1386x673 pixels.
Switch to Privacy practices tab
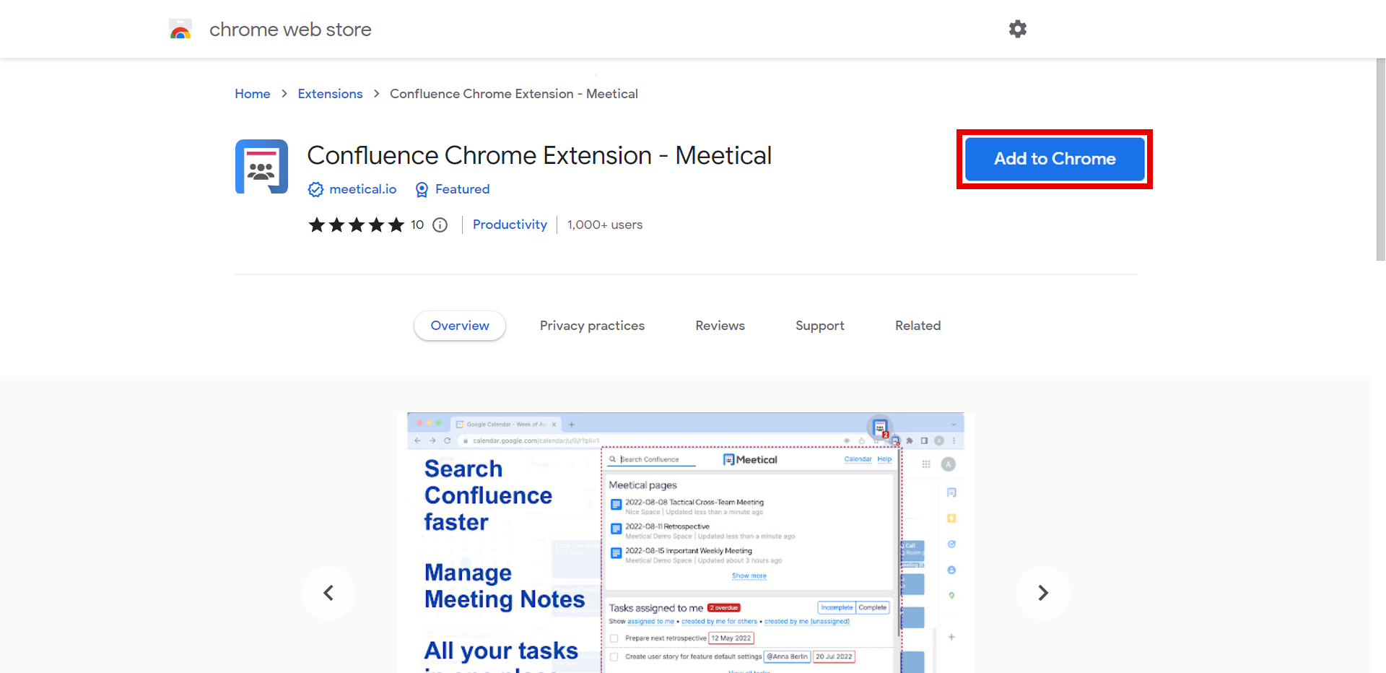pos(592,326)
